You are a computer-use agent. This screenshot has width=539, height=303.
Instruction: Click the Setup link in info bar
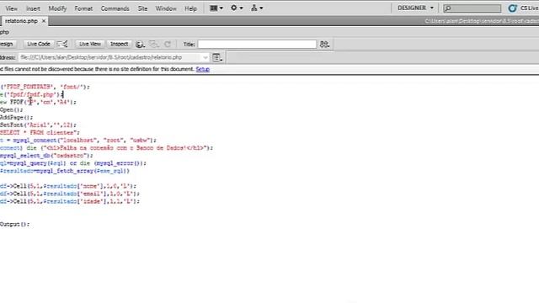(202, 69)
